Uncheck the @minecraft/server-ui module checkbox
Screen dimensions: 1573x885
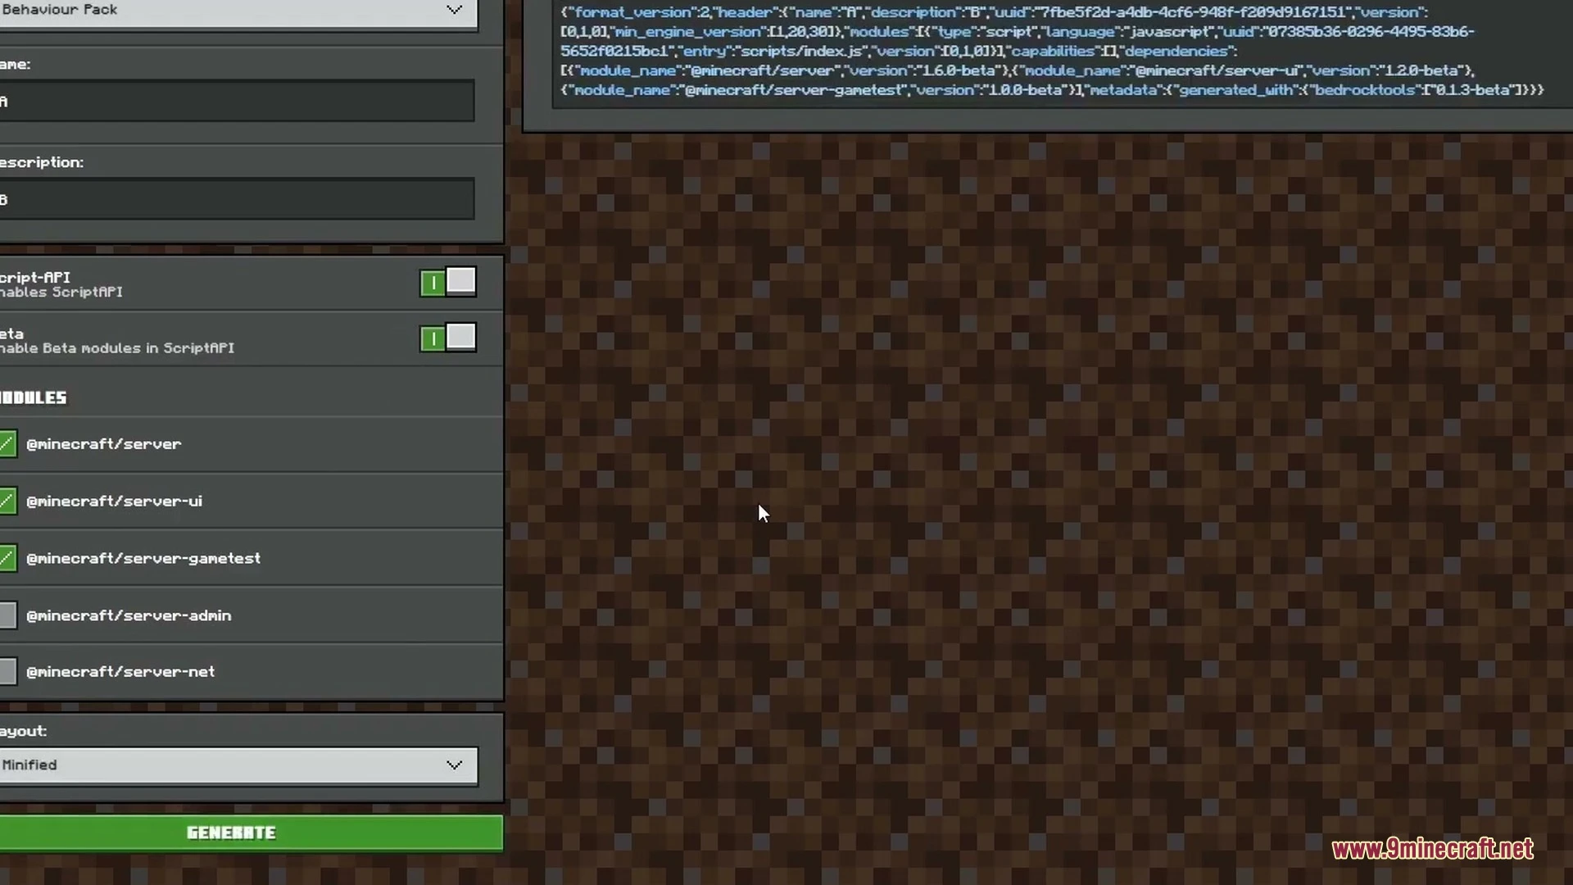tap(7, 501)
